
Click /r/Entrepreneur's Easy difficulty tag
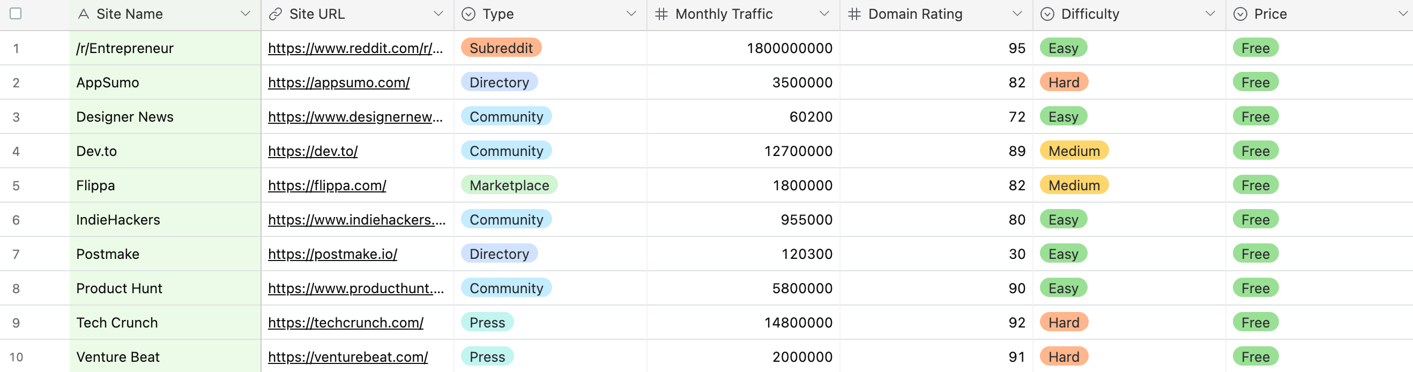[x=1064, y=48]
